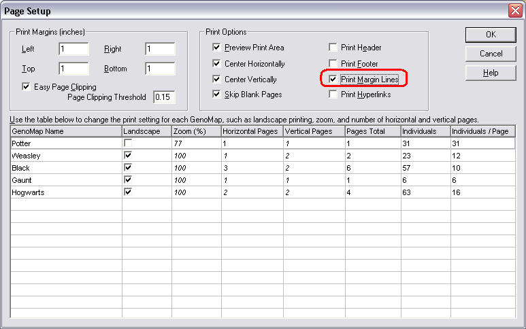
Task: Click the Zoom (%) column header
Action: tap(195, 131)
